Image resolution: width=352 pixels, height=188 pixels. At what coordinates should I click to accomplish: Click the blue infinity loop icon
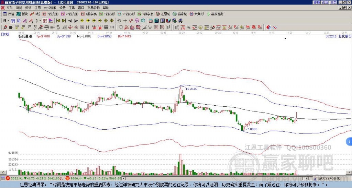(x=275, y=27)
